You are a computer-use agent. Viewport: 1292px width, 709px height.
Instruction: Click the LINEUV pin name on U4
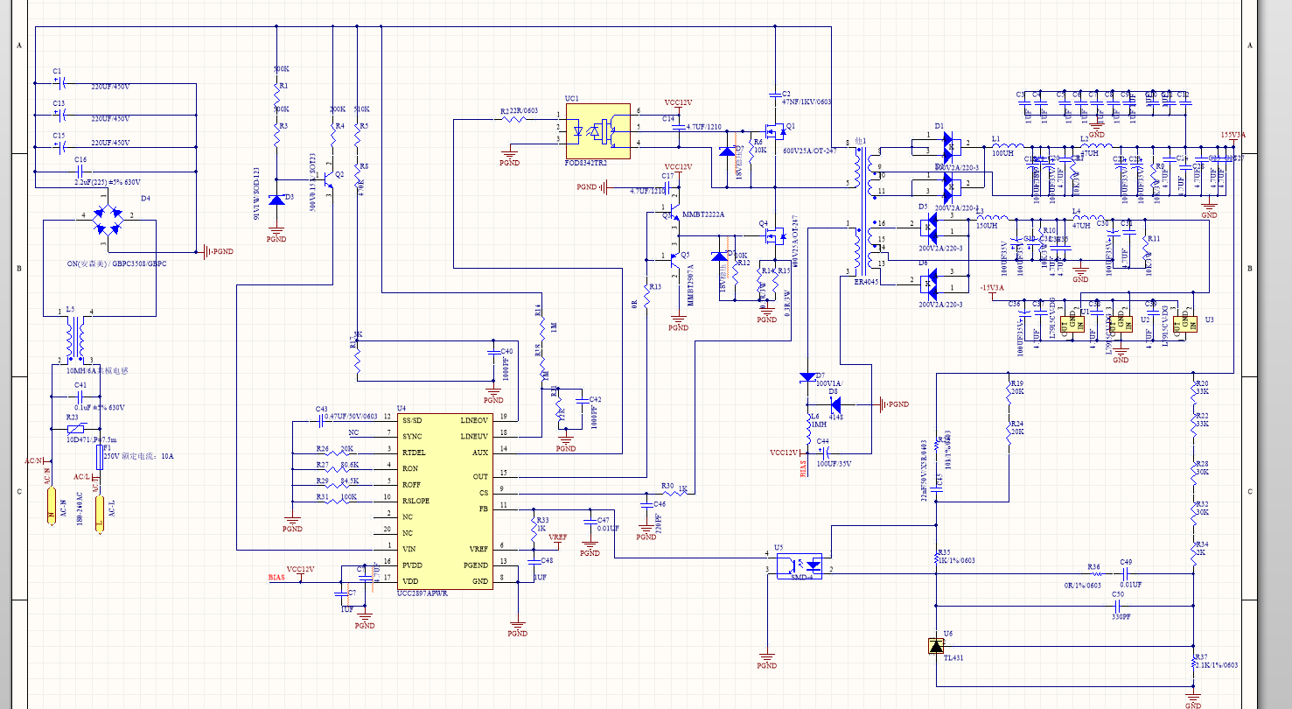(474, 436)
